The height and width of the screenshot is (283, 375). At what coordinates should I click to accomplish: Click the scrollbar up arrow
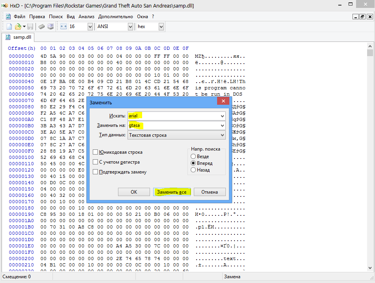click(370, 46)
